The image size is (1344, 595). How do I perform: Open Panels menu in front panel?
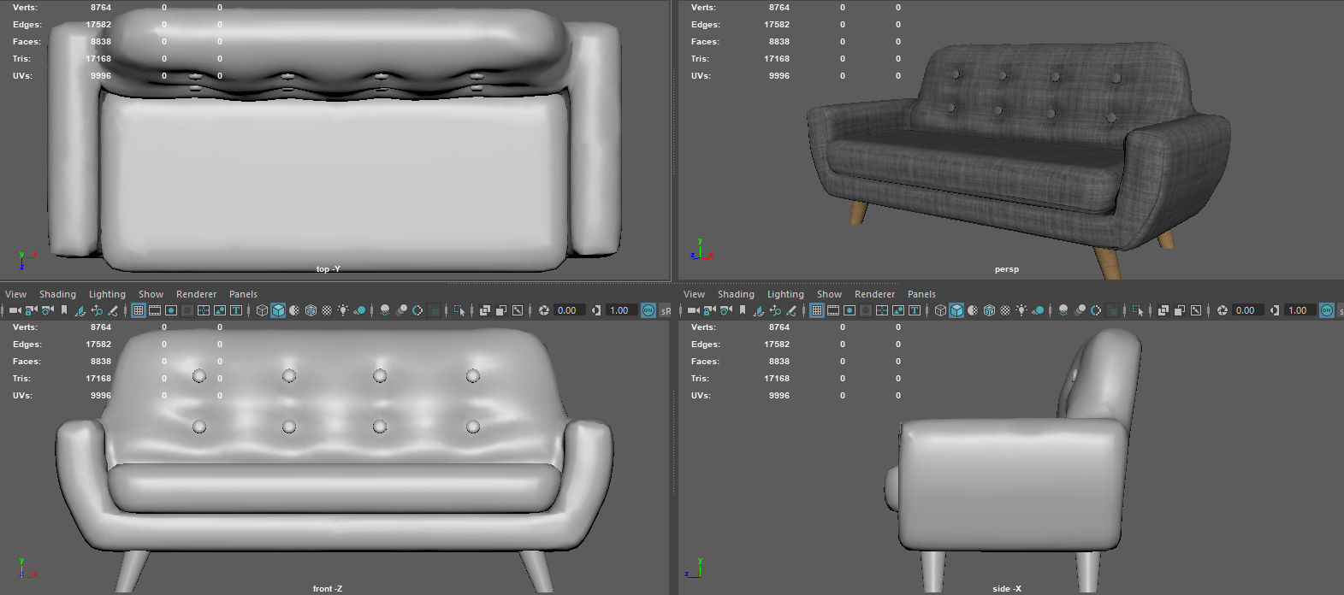pos(243,294)
